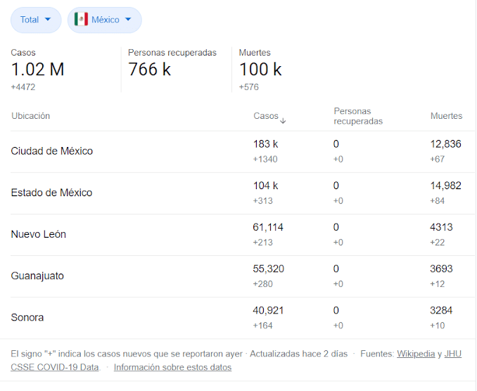477x391 pixels.
Task: Select the Ciudad de México row
Action: point(52,151)
